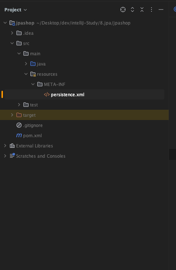176x270 pixels.
Task: Hide the Project tool window
Action: (x=161, y=10)
